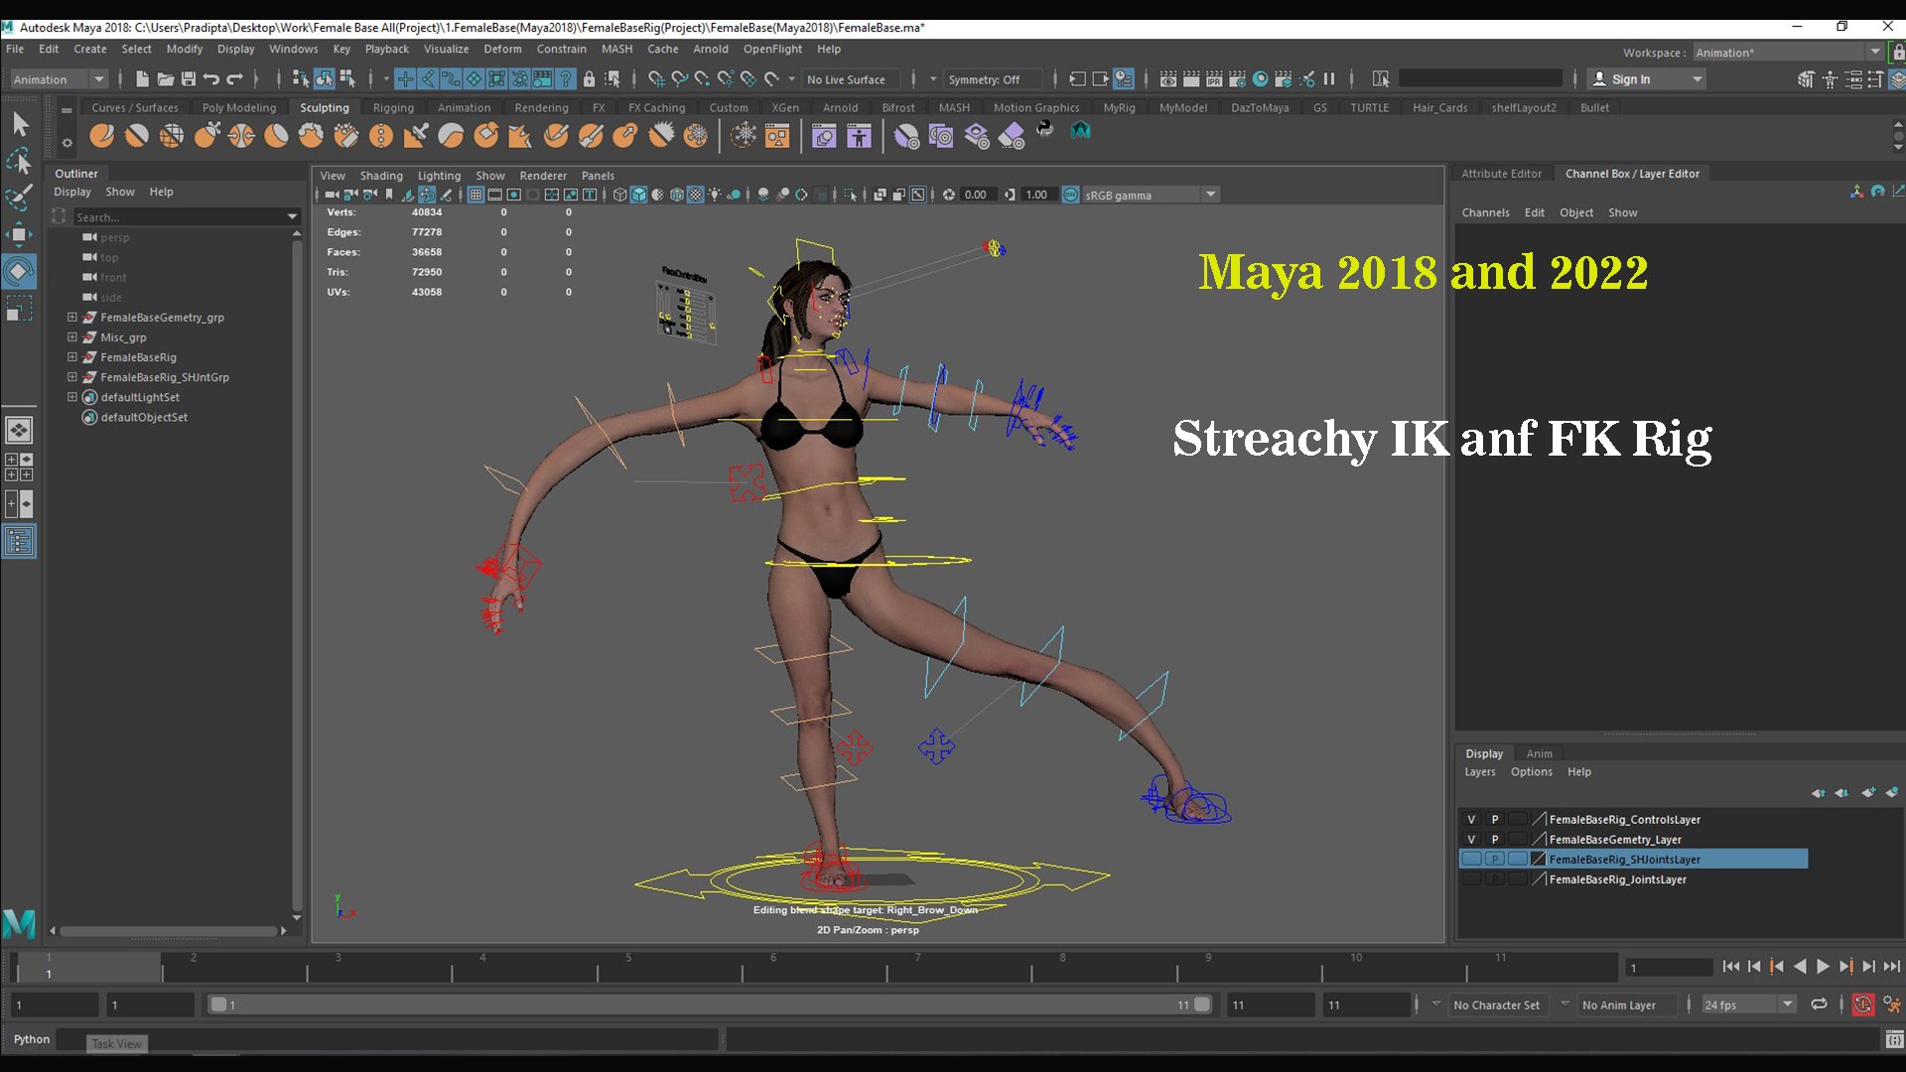Screen dimensions: 1906x1072
Task: Expand the Misc_grp node
Action: 71,337
